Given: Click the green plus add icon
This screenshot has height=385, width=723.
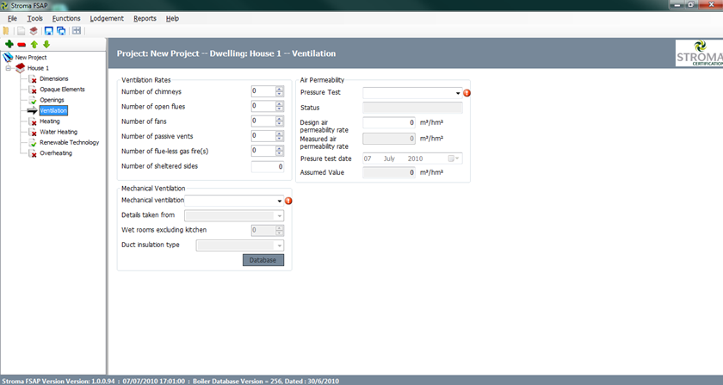Looking at the screenshot, I should 9,44.
